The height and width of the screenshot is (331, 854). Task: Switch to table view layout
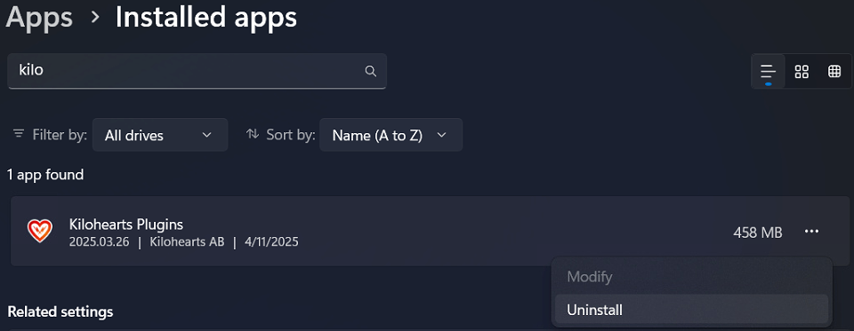[834, 71]
